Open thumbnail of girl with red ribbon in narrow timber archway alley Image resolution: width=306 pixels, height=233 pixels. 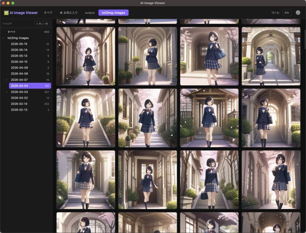(x=86, y=56)
